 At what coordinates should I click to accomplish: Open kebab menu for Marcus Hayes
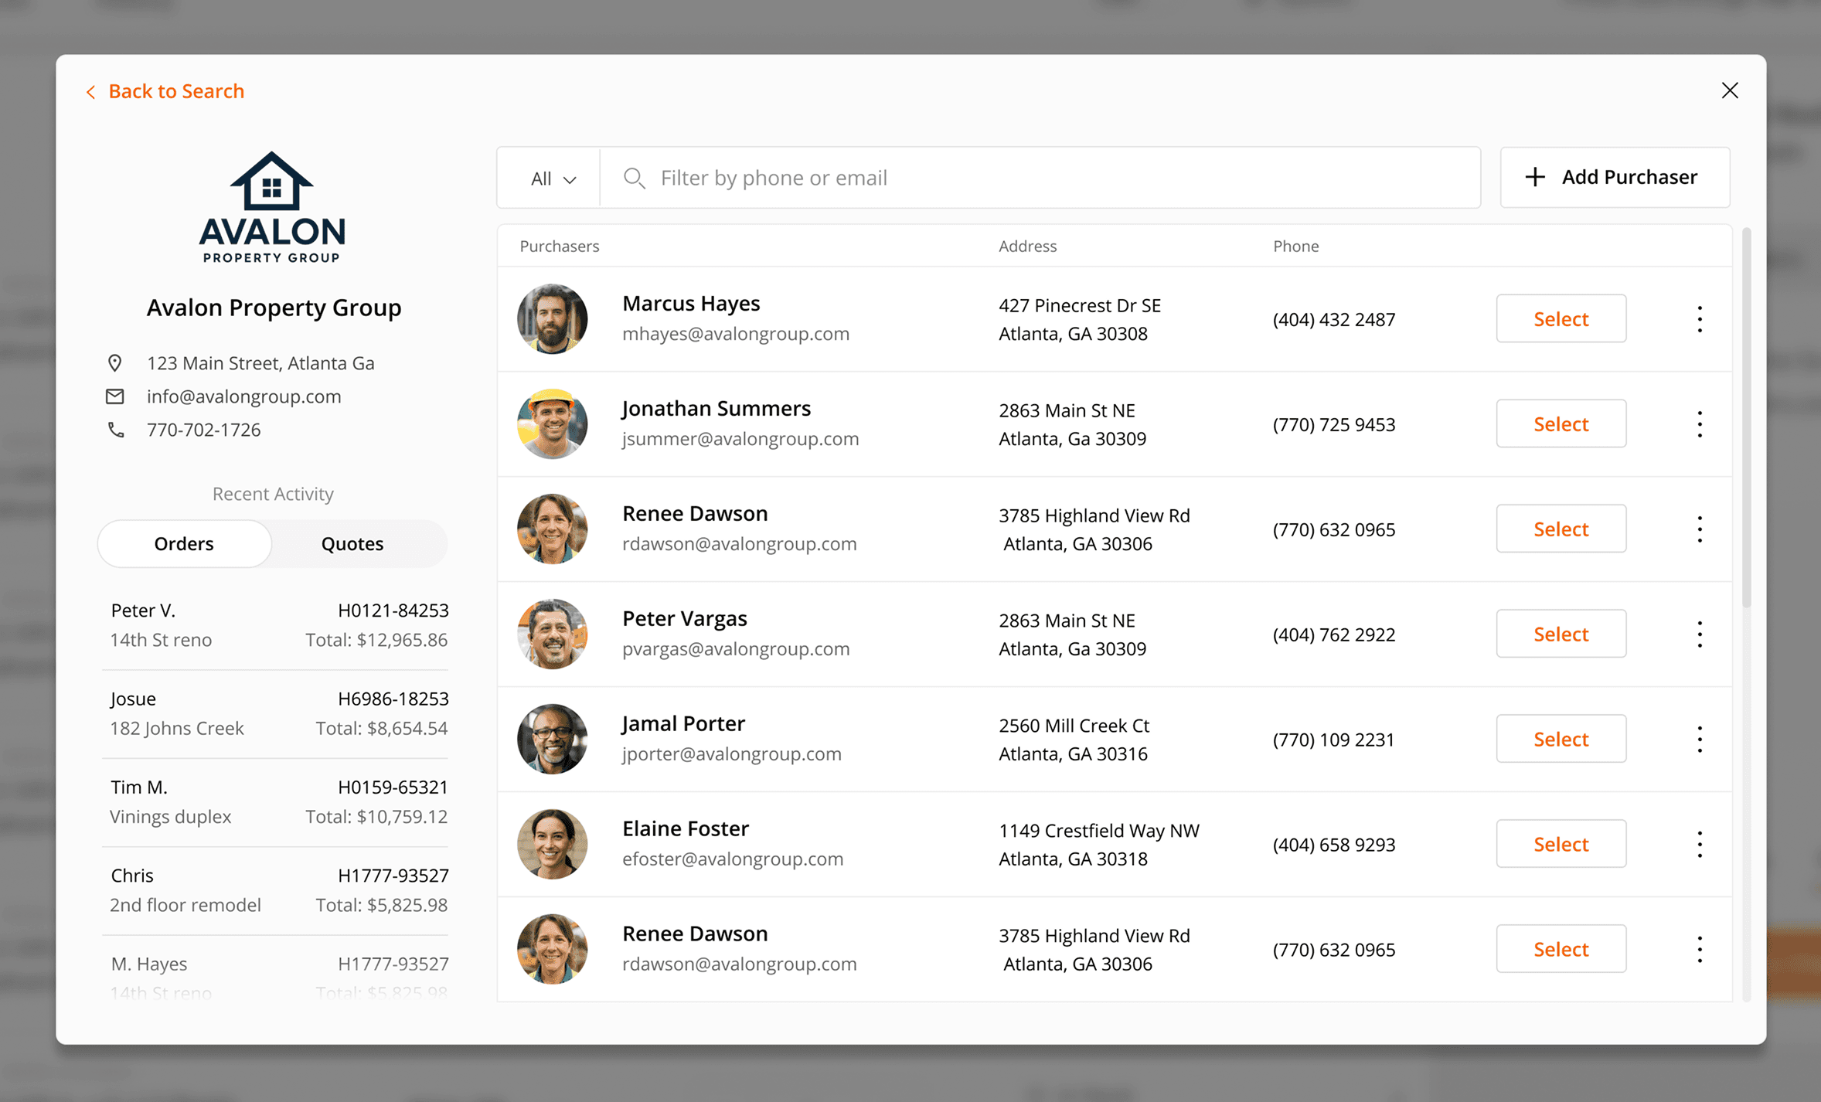click(x=1699, y=319)
